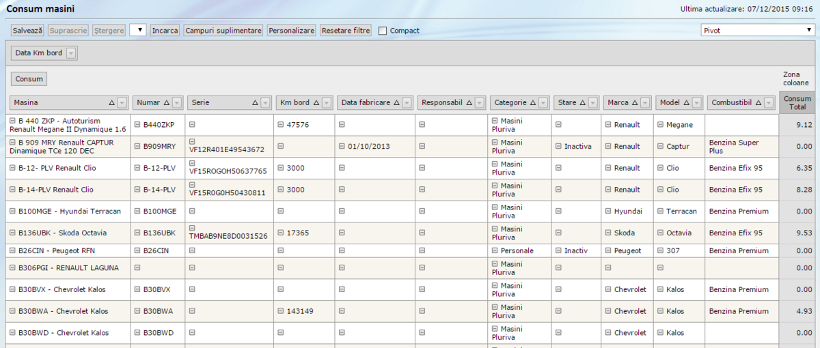Open filter icon on Stare column header
This screenshot has width=820, height=348.
[593, 103]
